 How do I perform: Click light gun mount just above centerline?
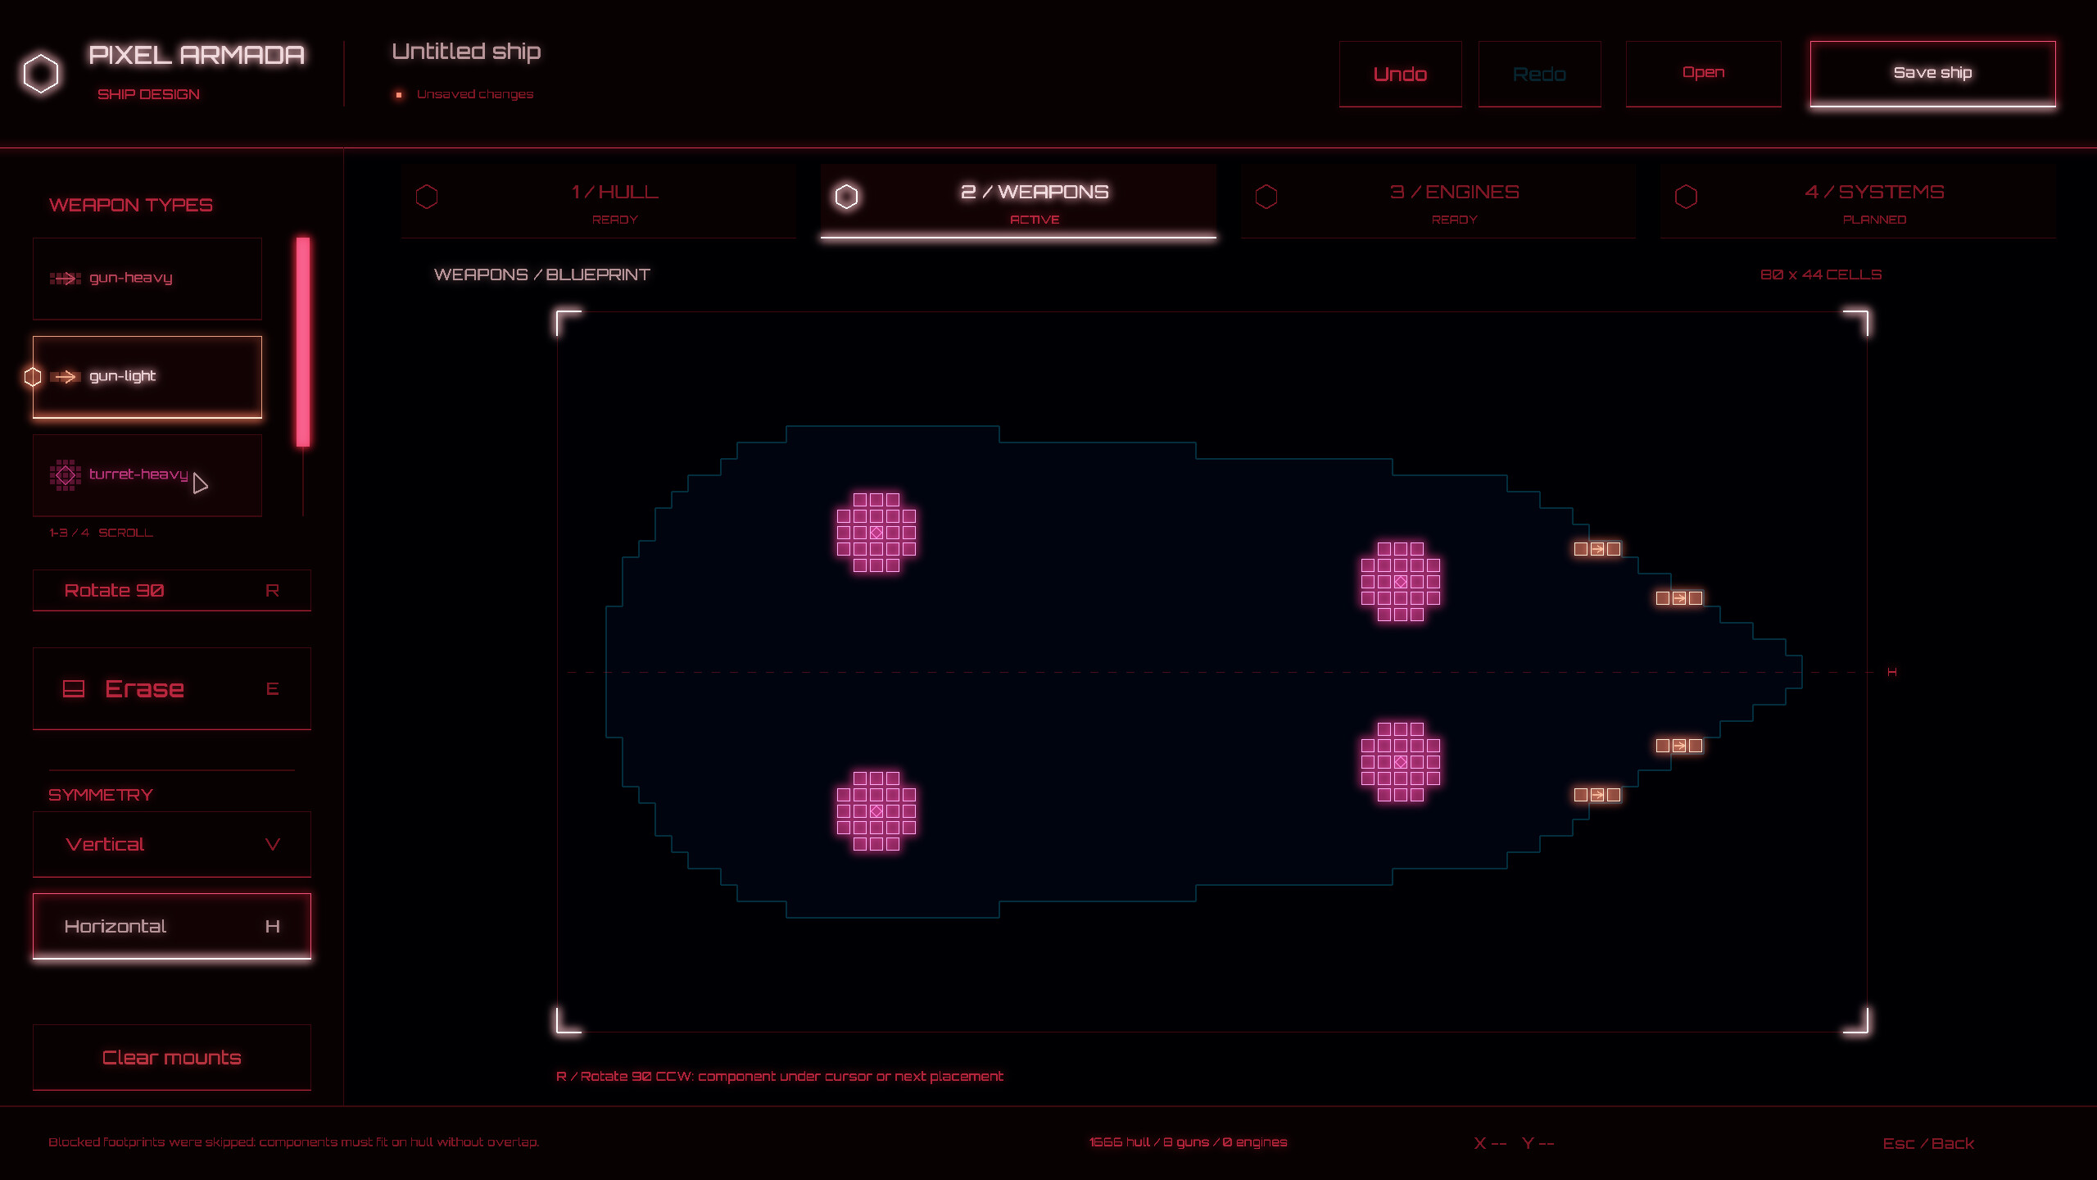(x=1679, y=598)
